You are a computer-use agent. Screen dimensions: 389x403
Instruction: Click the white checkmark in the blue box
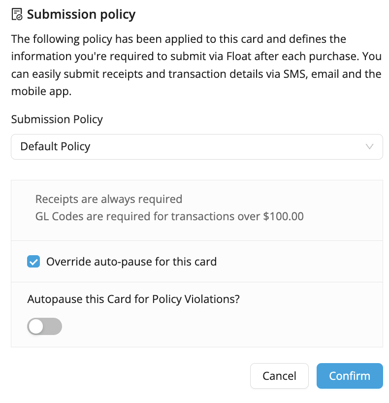[x=33, y=262]
